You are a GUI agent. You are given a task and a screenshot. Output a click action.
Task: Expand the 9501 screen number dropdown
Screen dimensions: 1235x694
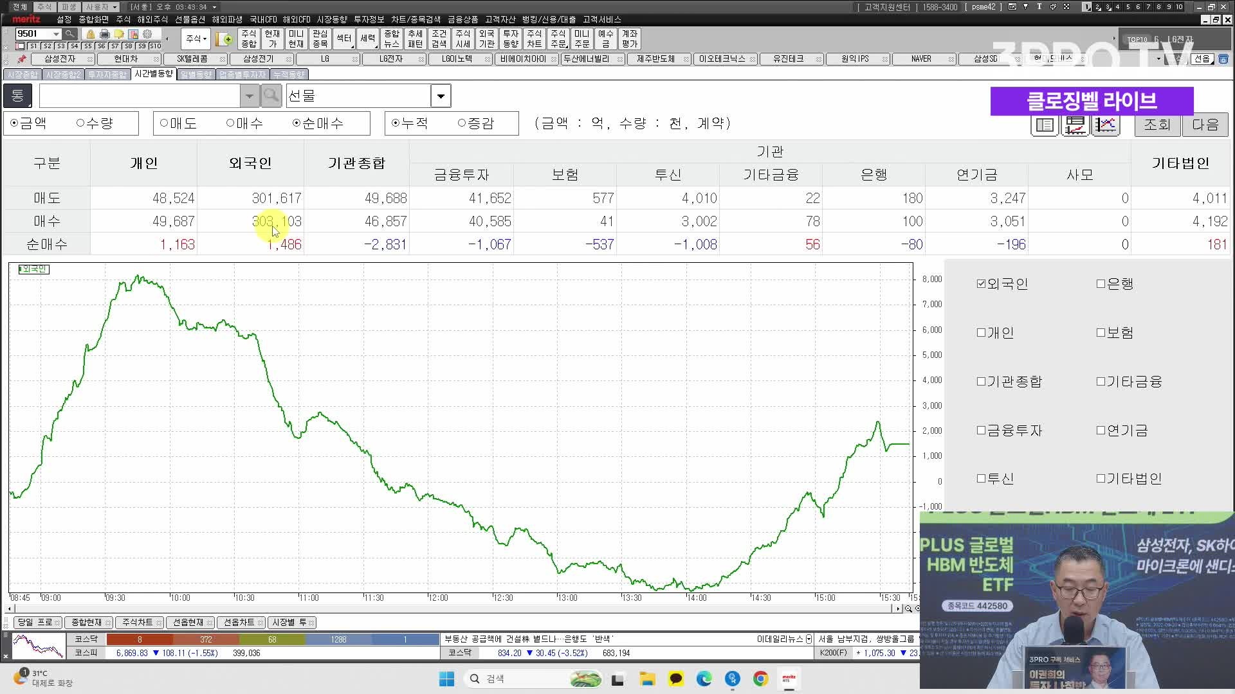(56, 34)
